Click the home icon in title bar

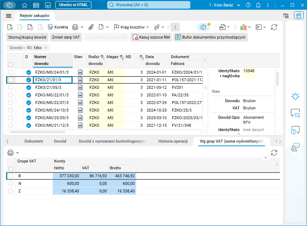[x=25, y=5]
